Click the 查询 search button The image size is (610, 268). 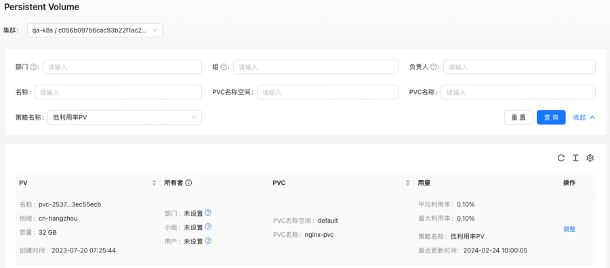point(551,117)
